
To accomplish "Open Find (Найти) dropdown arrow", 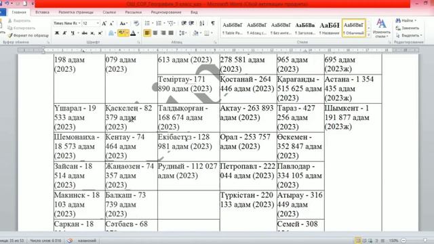I will click(416, 21).
